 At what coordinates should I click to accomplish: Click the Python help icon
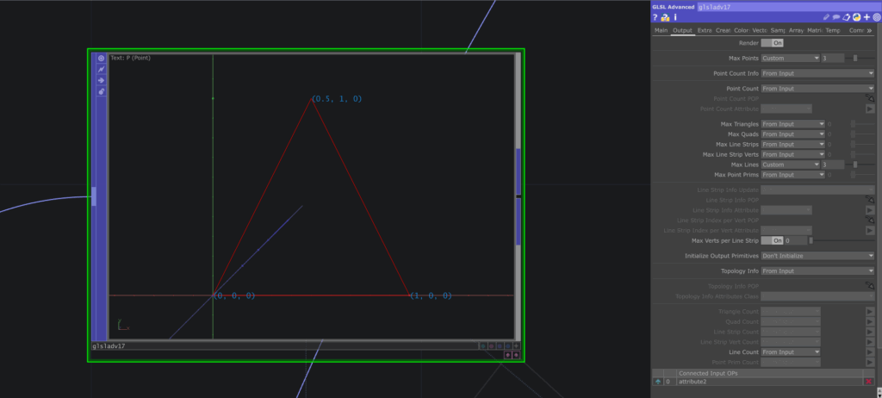[x=665, y=17]
